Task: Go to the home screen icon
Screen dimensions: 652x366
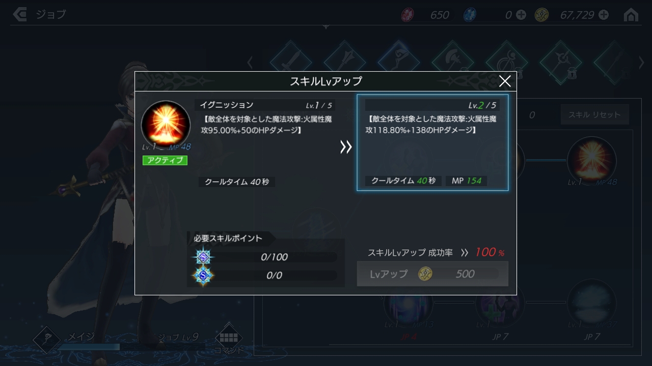Action: click(631, 15)
